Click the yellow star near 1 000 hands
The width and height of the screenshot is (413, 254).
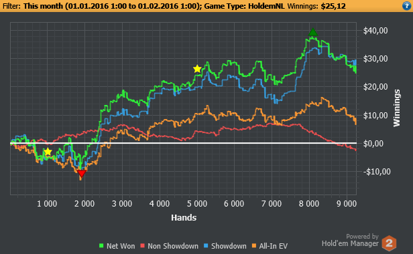48,152
